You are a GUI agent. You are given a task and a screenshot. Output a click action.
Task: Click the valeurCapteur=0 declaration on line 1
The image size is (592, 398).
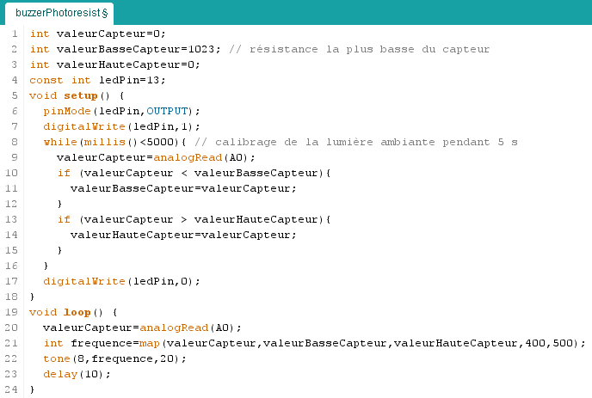98,34
